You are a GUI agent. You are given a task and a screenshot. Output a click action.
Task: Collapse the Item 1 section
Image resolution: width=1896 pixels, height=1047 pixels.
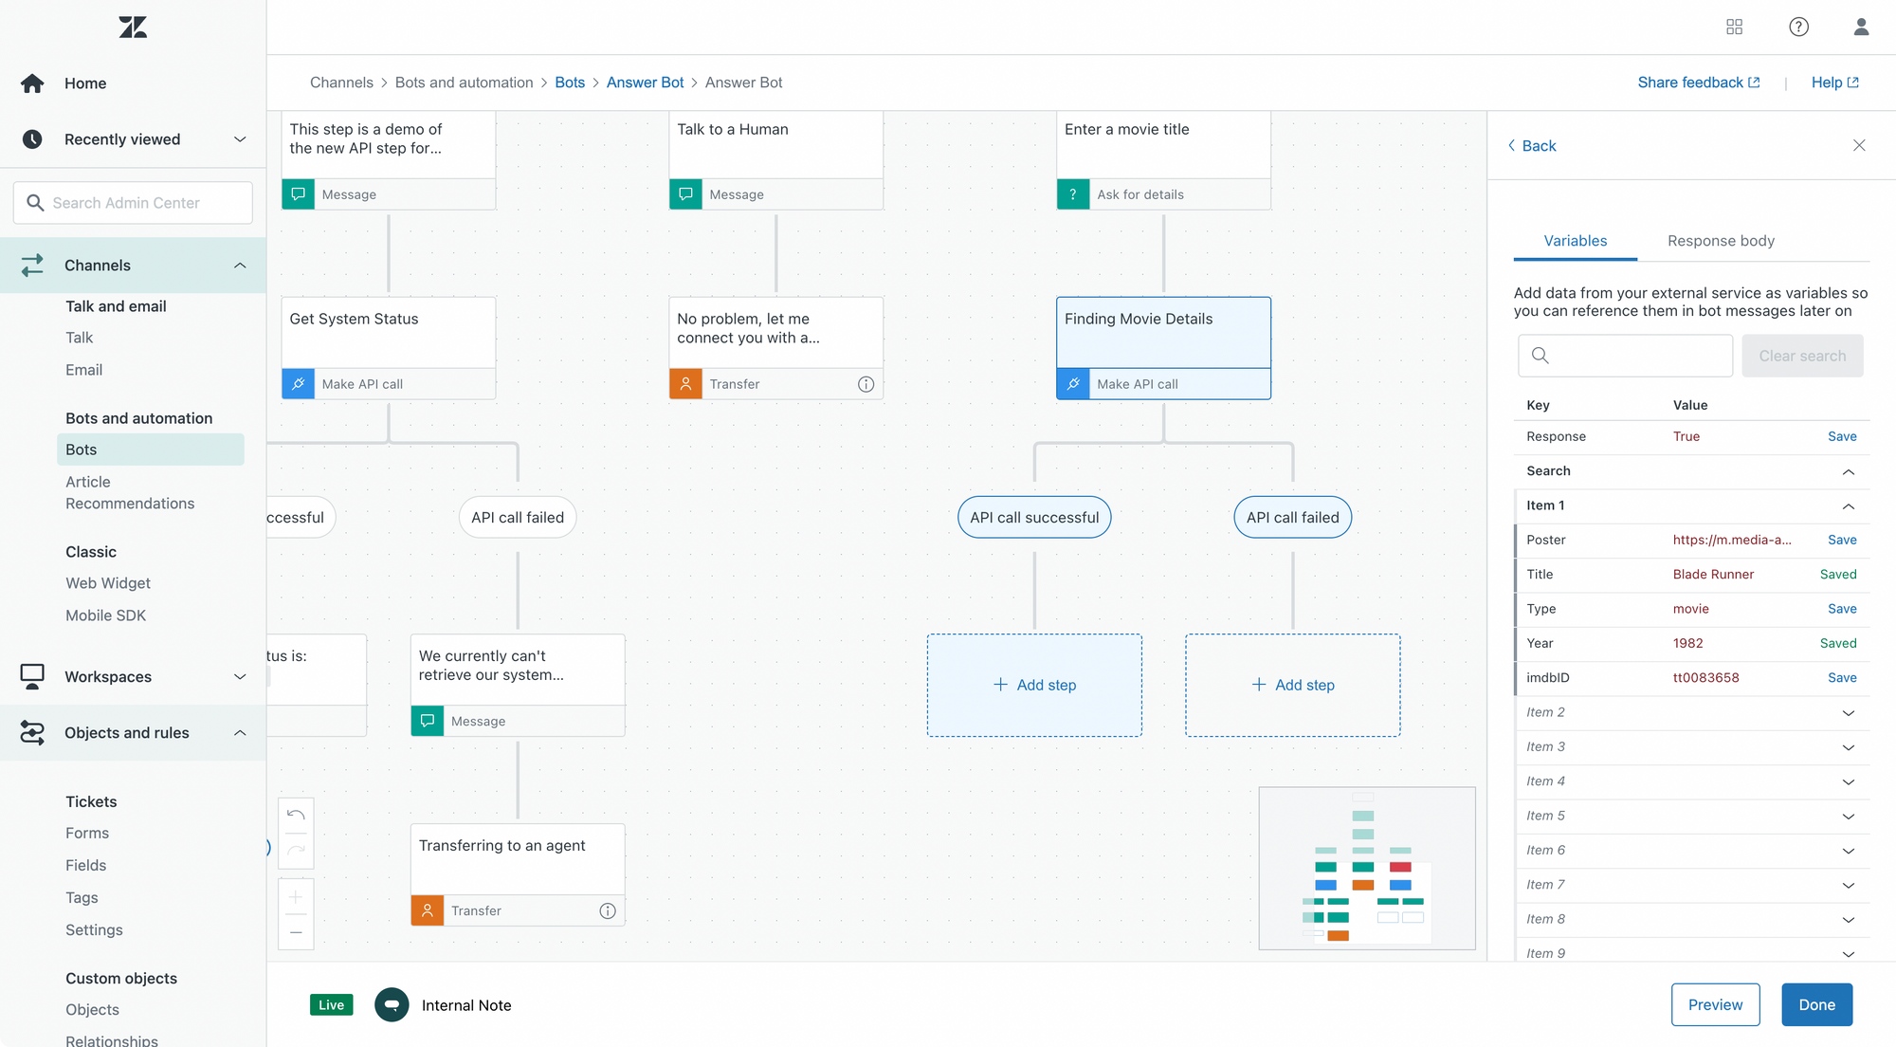point(1848,505)
